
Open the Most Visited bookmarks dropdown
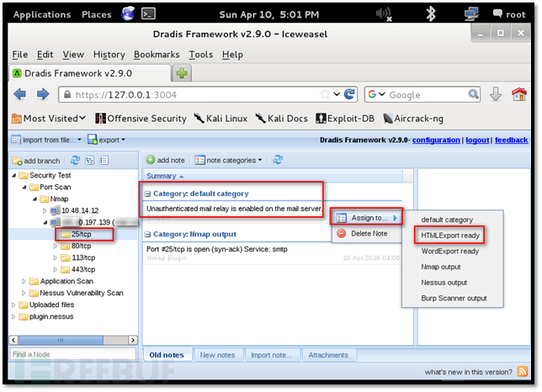click(49, 119)
